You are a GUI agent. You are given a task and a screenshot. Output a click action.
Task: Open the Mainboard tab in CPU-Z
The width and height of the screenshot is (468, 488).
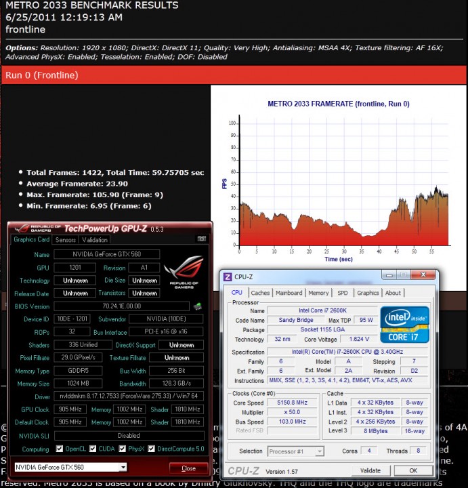[289, 293]
